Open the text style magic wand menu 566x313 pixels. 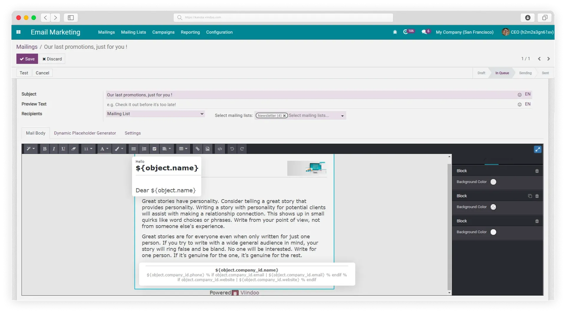[x=30, y=149]
